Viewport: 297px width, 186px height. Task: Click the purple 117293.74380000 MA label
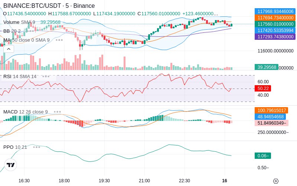pyautogui.click(x=275, y=36)
